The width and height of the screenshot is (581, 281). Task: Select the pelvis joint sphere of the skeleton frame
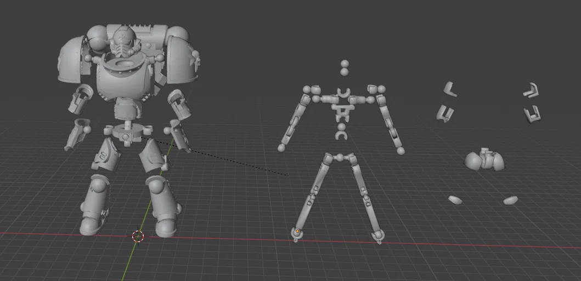pyautogui.click(x=340, y=158)
